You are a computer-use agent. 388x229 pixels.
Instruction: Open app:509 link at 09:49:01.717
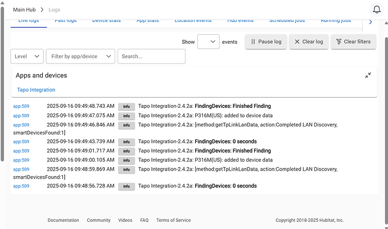(x=21, y=151)
